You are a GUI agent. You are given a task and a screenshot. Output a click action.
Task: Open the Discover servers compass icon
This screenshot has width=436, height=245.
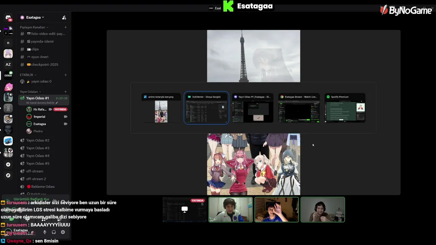coord(8,175)
